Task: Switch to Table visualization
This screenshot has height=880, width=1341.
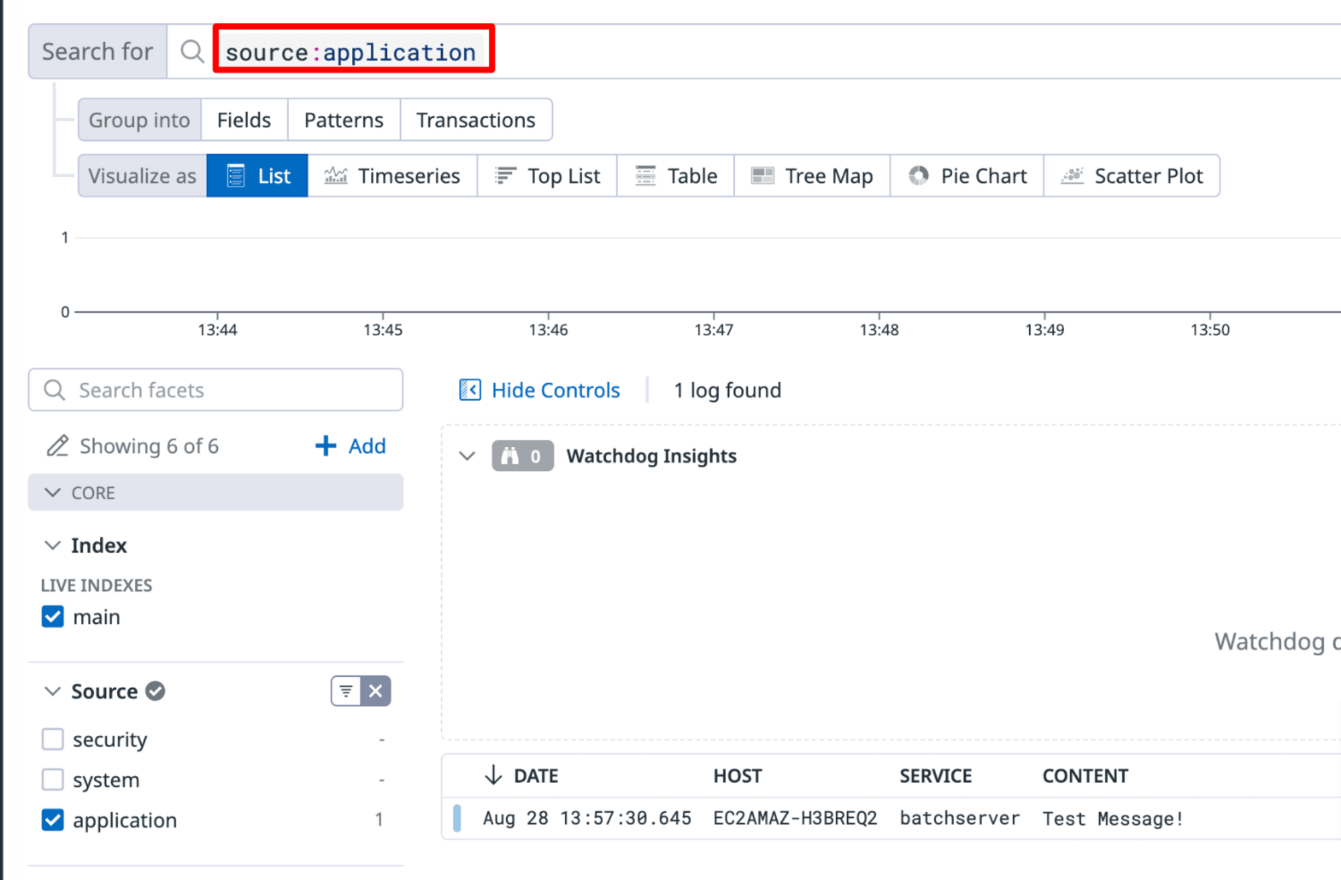Action: 676,176
